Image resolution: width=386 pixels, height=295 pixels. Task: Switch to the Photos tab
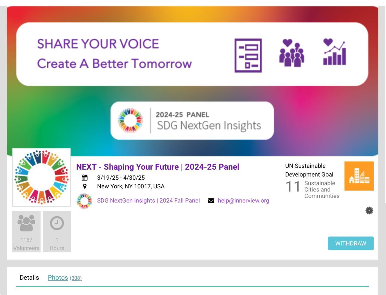(58, 277)
